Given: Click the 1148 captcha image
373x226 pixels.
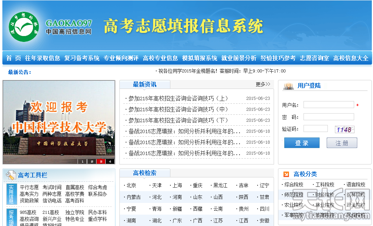Looking at the screenshot, I should [344, 130].
